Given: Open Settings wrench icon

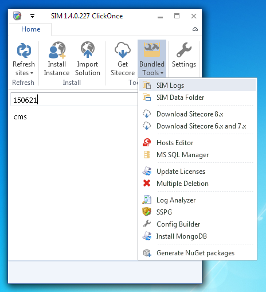Looking at the screenshot, I should [x=184, y=50].
